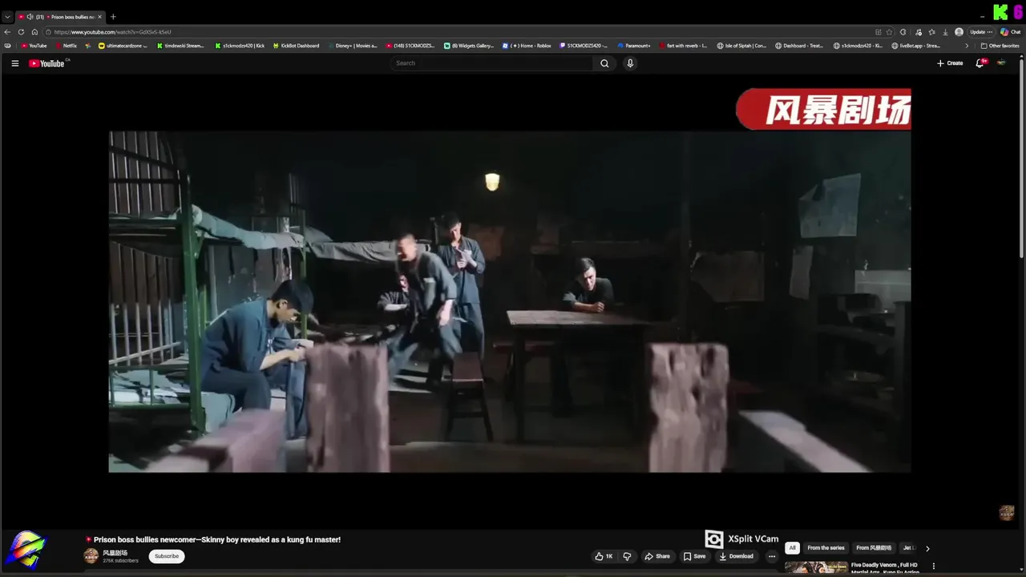Screen dimensions: 1026x577
Task: Open the YouTube bookmark
Action: tap(34, 46)
